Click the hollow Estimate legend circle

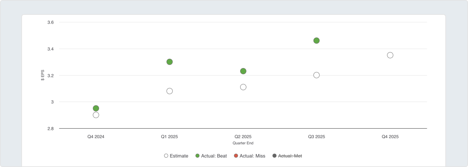[x=166, y=156]
